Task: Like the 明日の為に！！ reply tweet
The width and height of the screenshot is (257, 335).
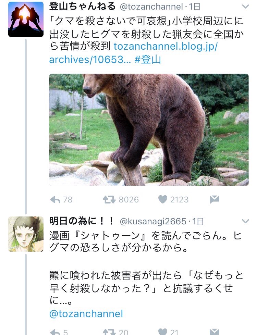Action: (x=162, y=332)
